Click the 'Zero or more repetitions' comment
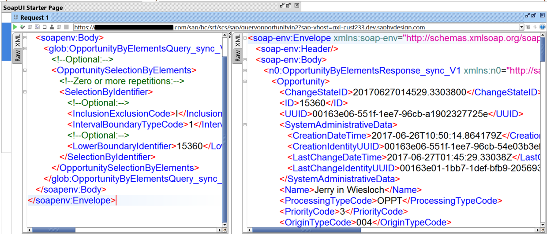Screen dimensions: 547x234 coord(122,81)
